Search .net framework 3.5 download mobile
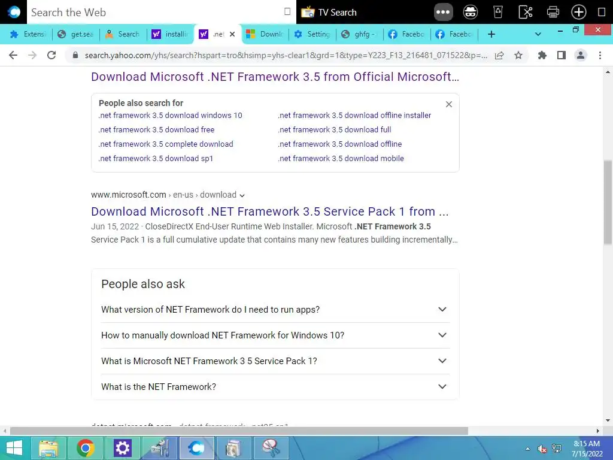Screen dimensions: 613x460 click(341, 158)
